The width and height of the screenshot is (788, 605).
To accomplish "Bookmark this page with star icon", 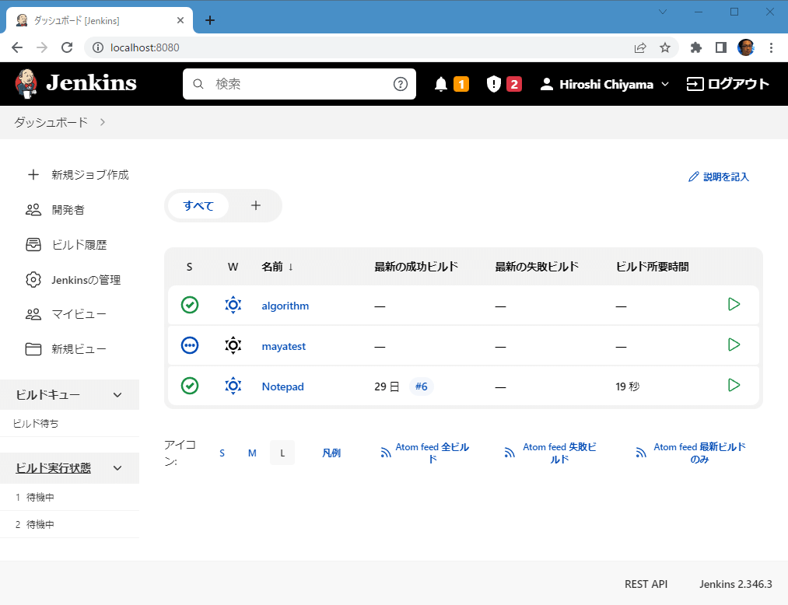I will click(x=665, y=47).
